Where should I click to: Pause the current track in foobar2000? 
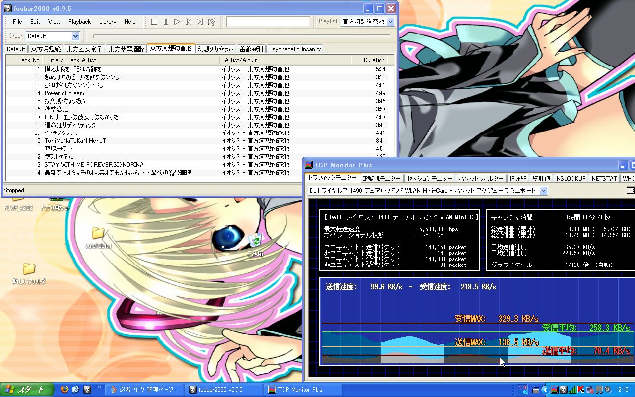pyautogui.click(x=166, y=22)
